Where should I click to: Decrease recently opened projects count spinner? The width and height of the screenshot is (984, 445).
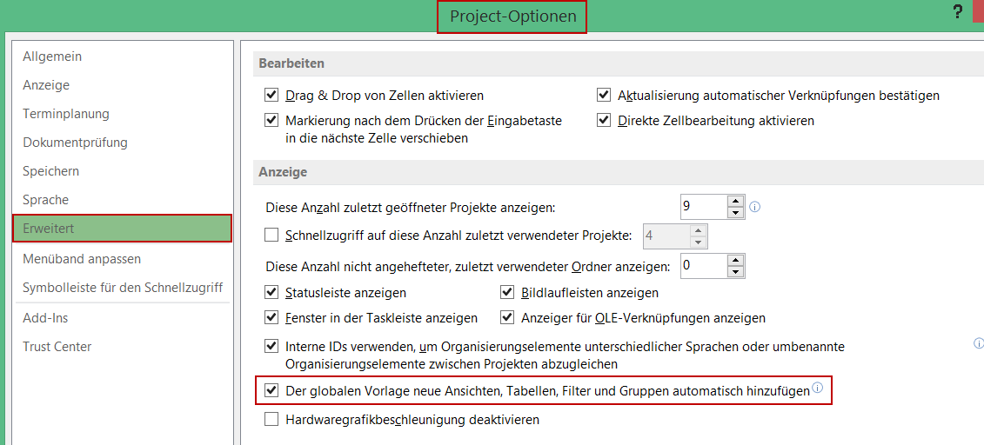(x=735, y=213)
